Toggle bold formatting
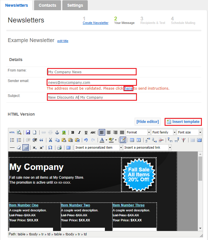The image size is (208, 240). 73,132
